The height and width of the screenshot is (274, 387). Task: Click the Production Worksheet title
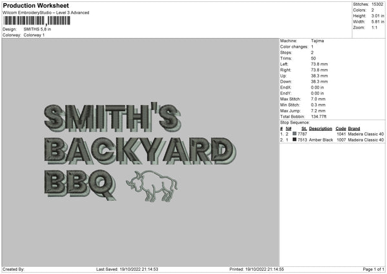click(36, 6)
